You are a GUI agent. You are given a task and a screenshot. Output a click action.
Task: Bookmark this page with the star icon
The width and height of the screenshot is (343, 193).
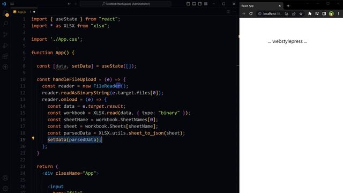coord(301,14)
